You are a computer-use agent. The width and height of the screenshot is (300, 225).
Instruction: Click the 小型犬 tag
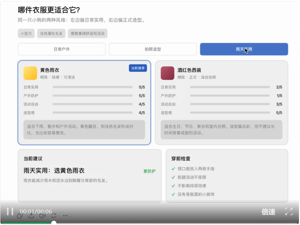[x=26, y=33]
